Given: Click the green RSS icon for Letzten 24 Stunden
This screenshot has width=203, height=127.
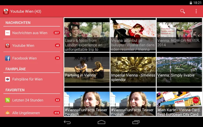Looking at the screenshot, I should (7, 100).
